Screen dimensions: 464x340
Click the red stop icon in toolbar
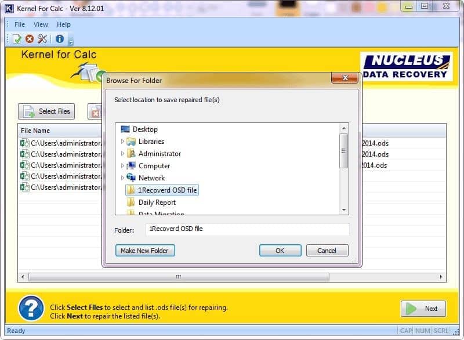pos(30,39)
